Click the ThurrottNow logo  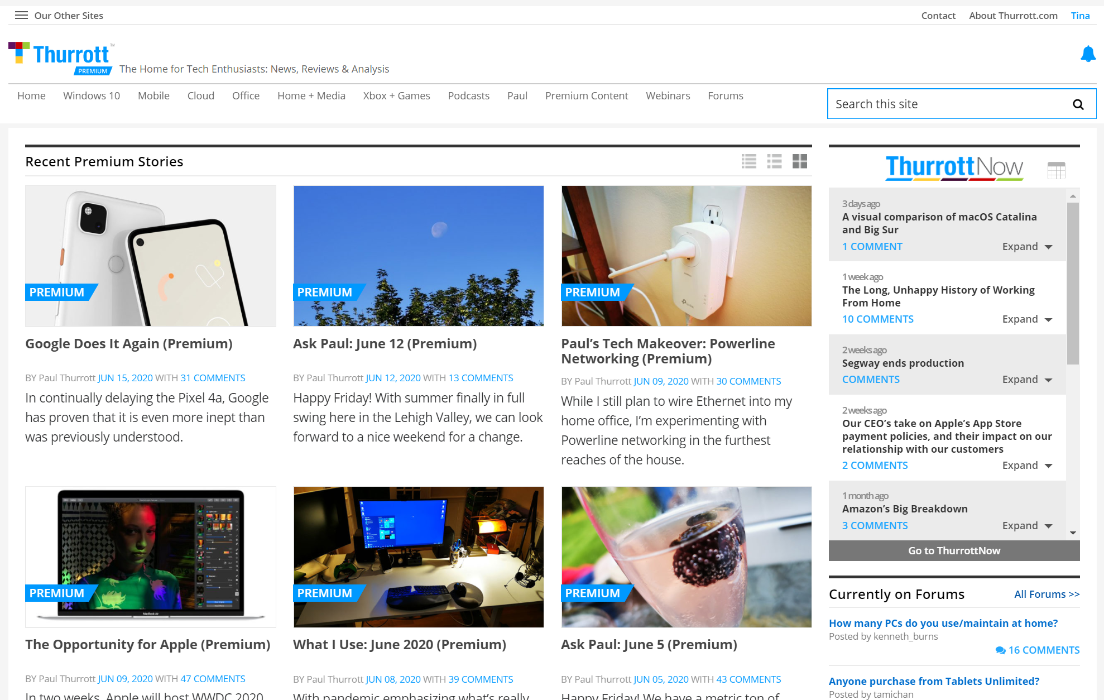click(x=954, y=168)
